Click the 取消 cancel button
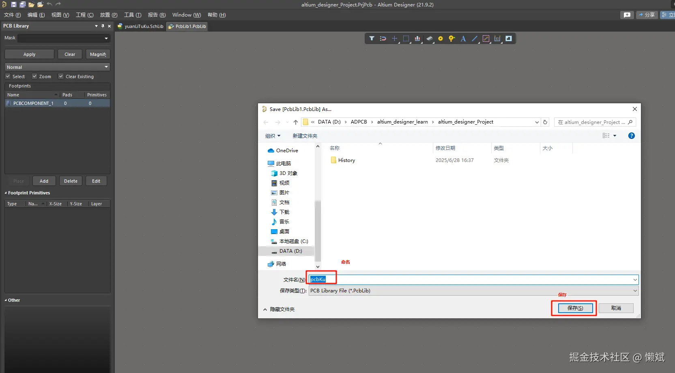Viewport: 675px width, 373px height. point(616,308)
